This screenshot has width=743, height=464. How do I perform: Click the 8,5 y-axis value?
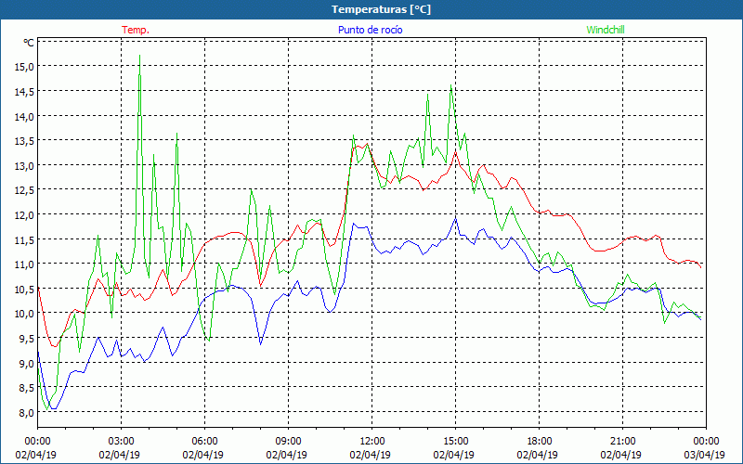click(x=27, y=388)
